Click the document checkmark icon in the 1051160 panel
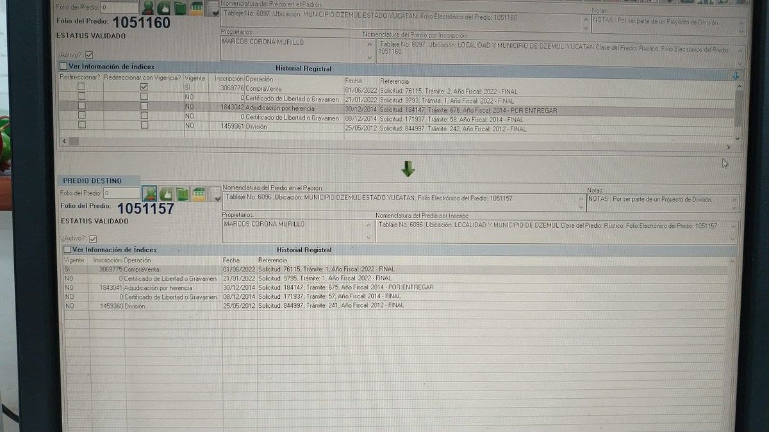Viewport: 769px width, 432px height. click(212, 8)
